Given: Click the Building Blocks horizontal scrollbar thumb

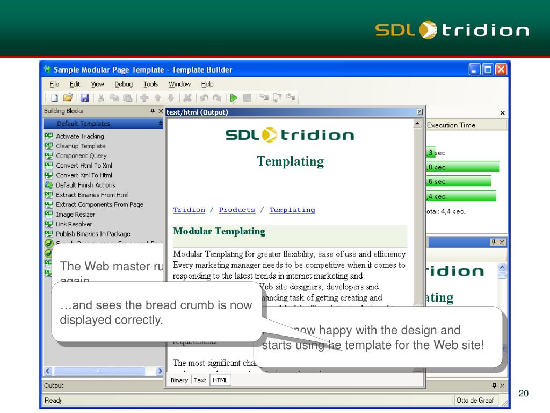Looking at the screenshot, I should coord(100,371).
